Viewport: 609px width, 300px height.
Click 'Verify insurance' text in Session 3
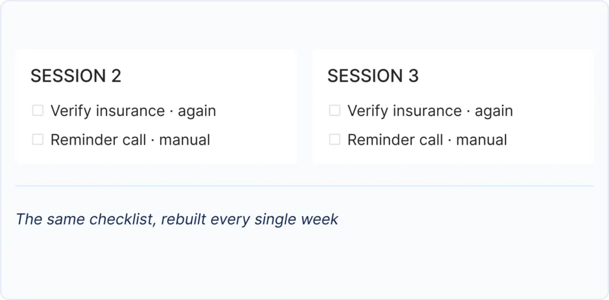point(404,111)
